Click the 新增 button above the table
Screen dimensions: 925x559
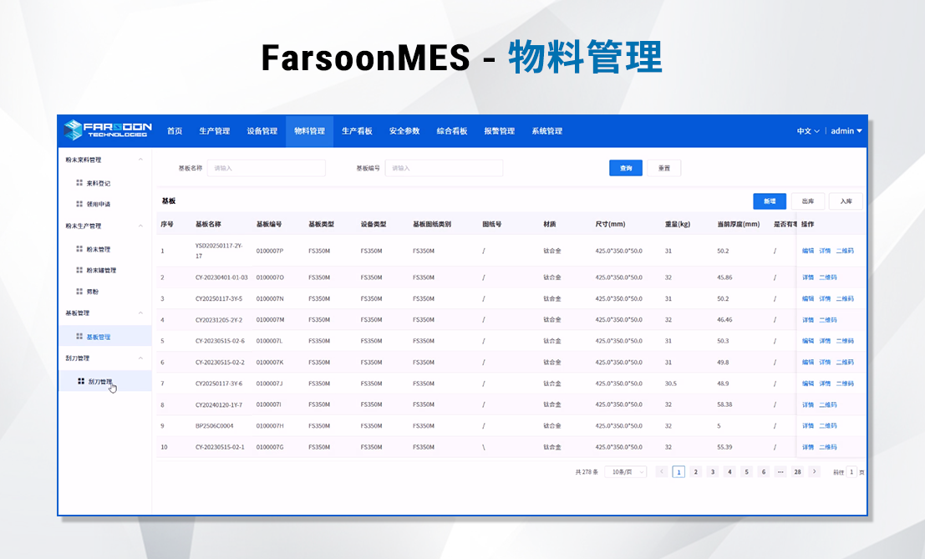coord(769,201)
